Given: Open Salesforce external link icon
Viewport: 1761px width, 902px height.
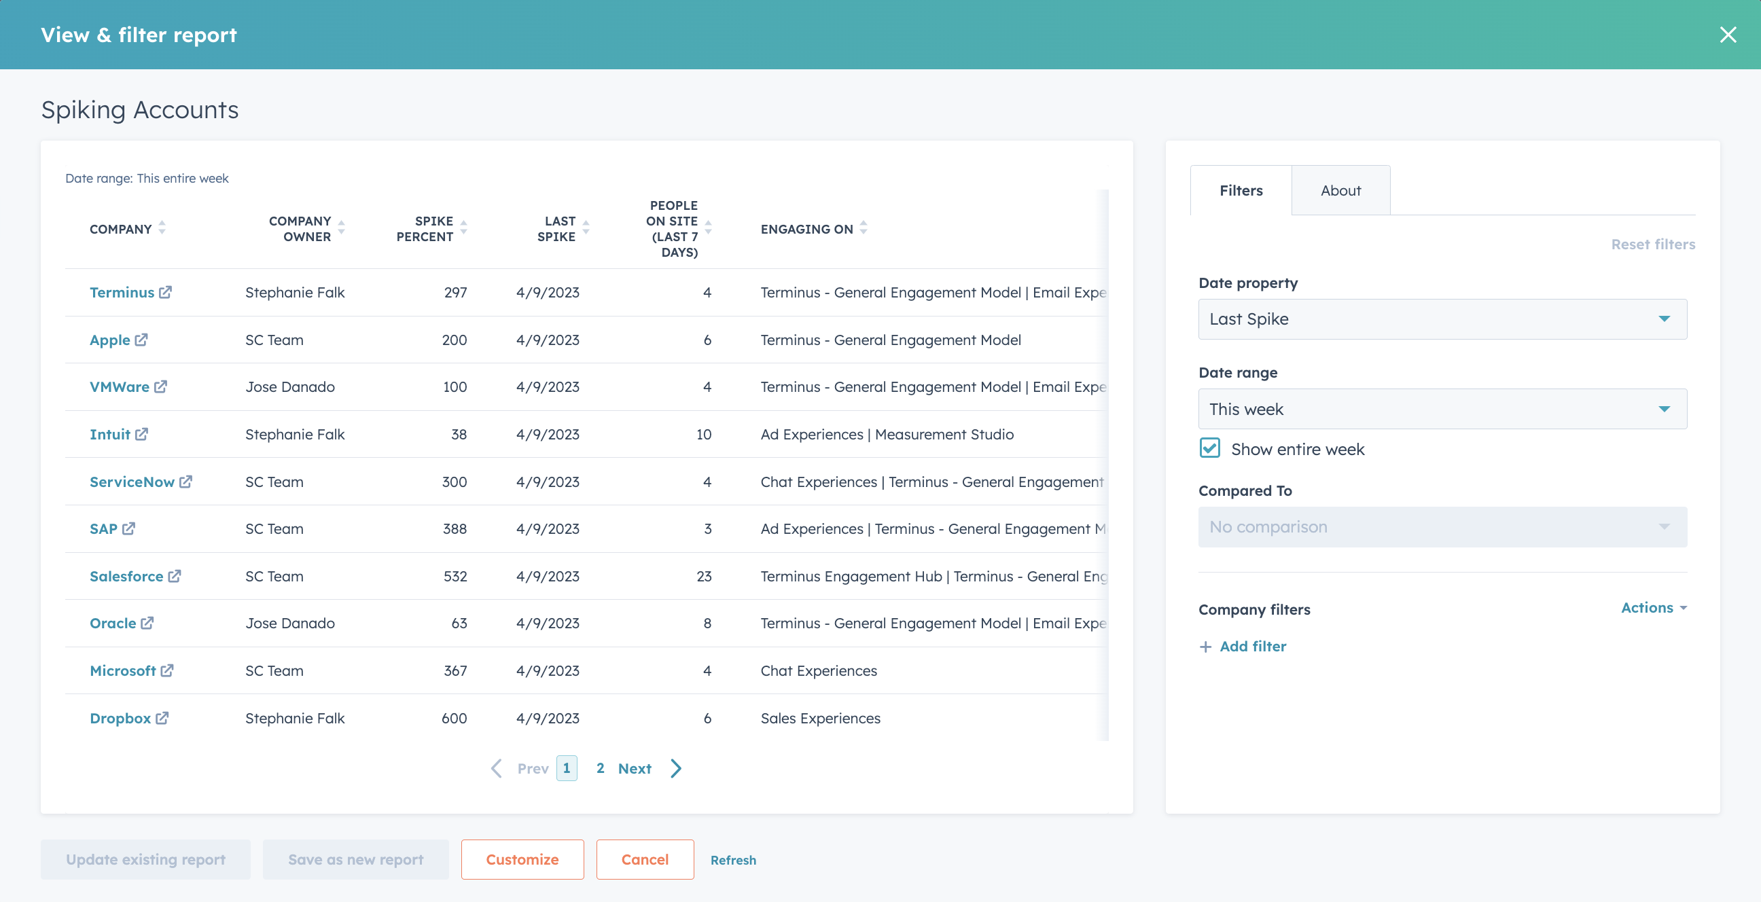Looking at the screenshot, I should (175, 576).
